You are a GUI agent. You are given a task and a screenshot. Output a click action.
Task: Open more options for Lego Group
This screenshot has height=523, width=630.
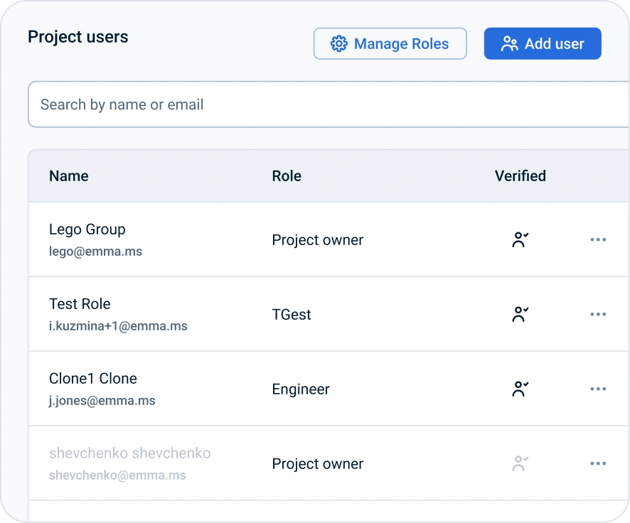[x=598, y=240]
